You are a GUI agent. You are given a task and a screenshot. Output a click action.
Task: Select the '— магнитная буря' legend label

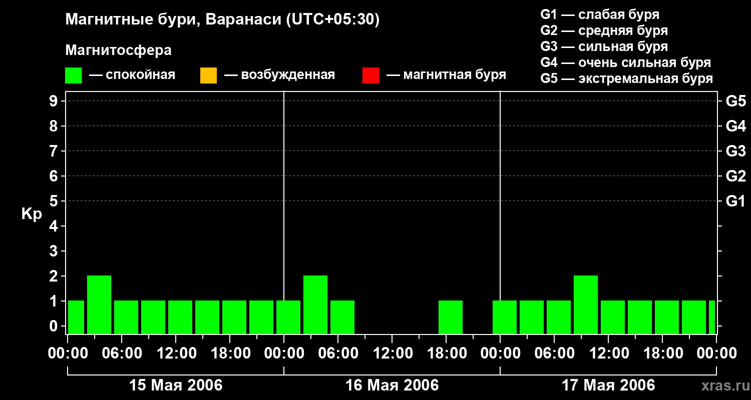(x=446, y=75)
